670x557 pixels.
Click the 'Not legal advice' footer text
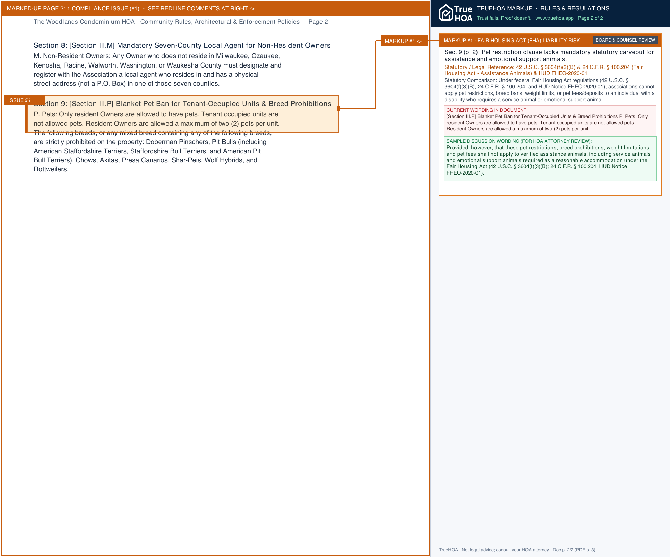[517, 550]
